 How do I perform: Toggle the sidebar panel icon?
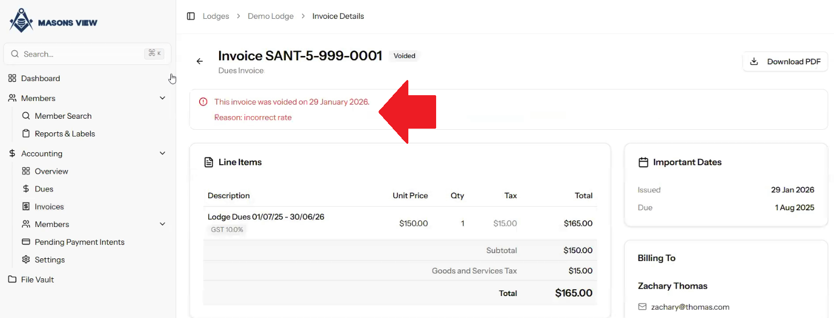pyautogui.click(x=191, y=16)
